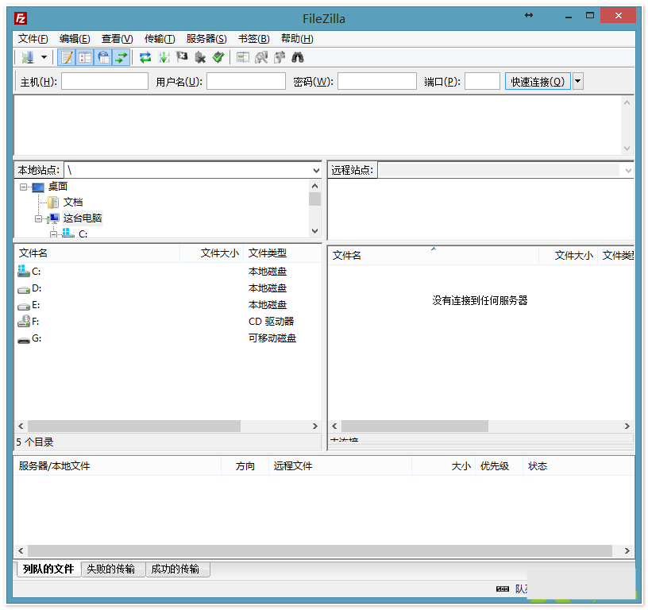Image resolution: width=648 pixels, height=610 pixels.
Task: Click the 快速连接(Q) button
Action: coord(538,81)
